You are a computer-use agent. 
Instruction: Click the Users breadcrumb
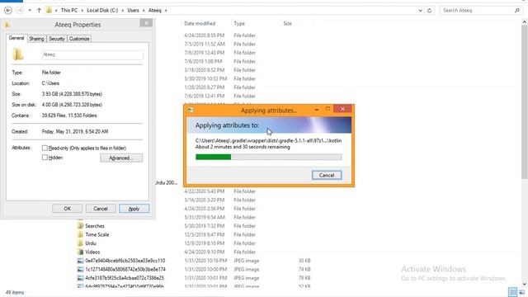point(133,11)
